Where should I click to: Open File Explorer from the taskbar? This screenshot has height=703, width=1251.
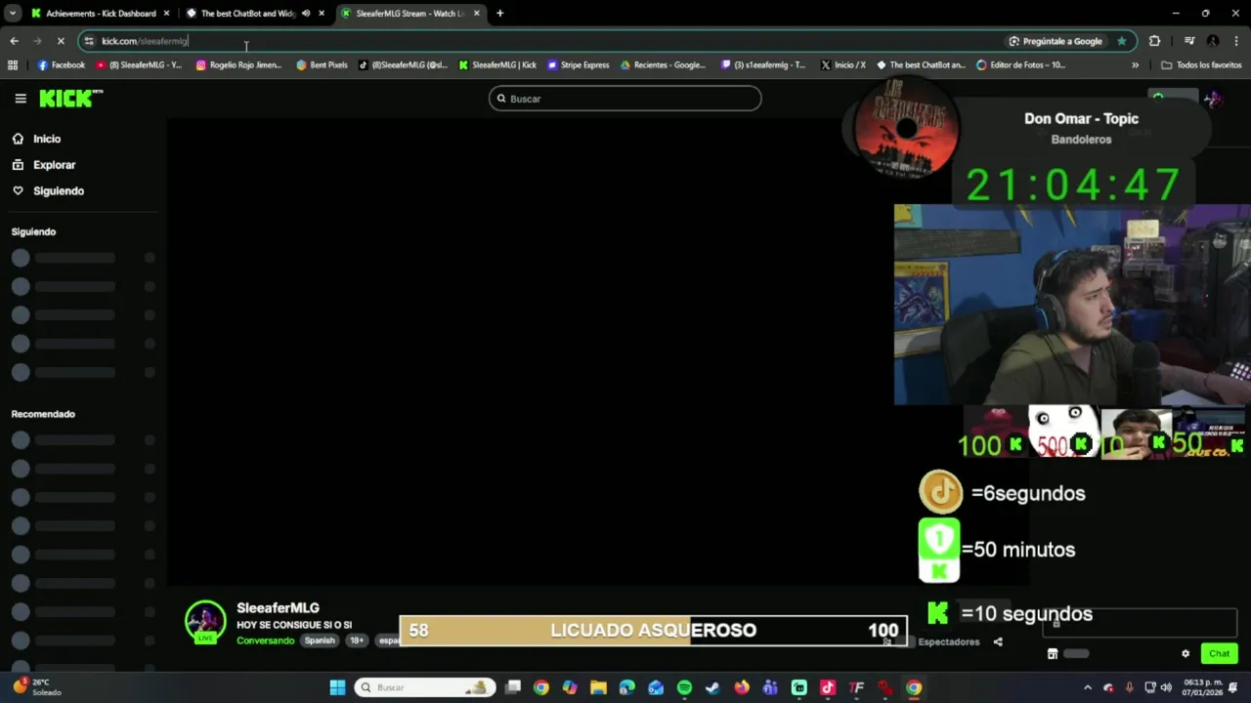coord(598,687)
